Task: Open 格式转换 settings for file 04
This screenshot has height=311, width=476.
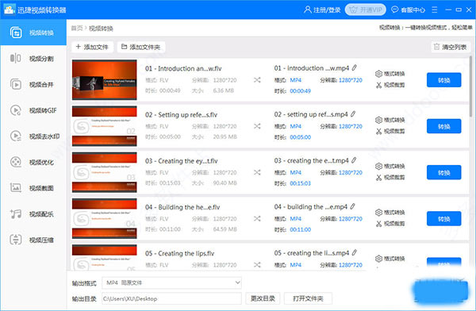Action: coord(390,213)
